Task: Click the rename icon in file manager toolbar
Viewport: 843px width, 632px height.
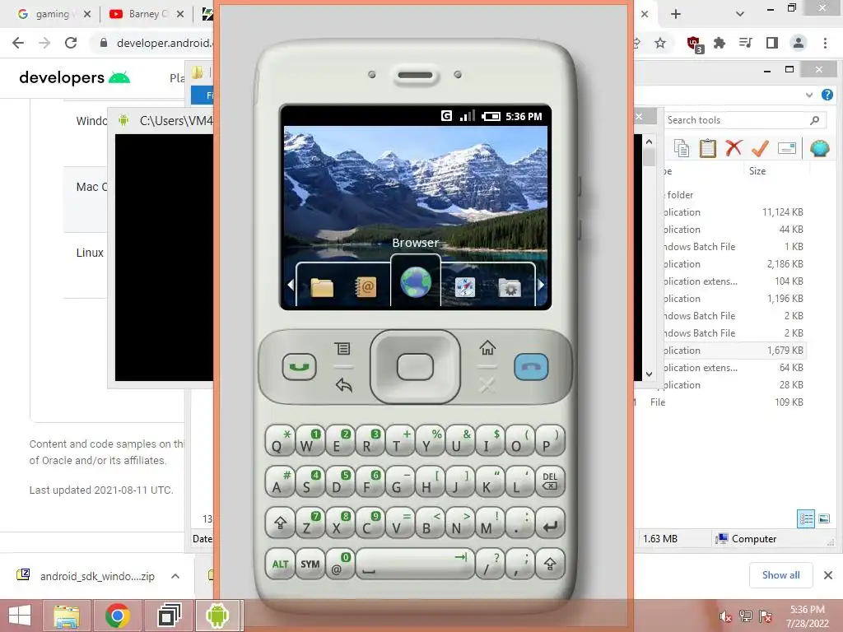Action: coord(786,148)
